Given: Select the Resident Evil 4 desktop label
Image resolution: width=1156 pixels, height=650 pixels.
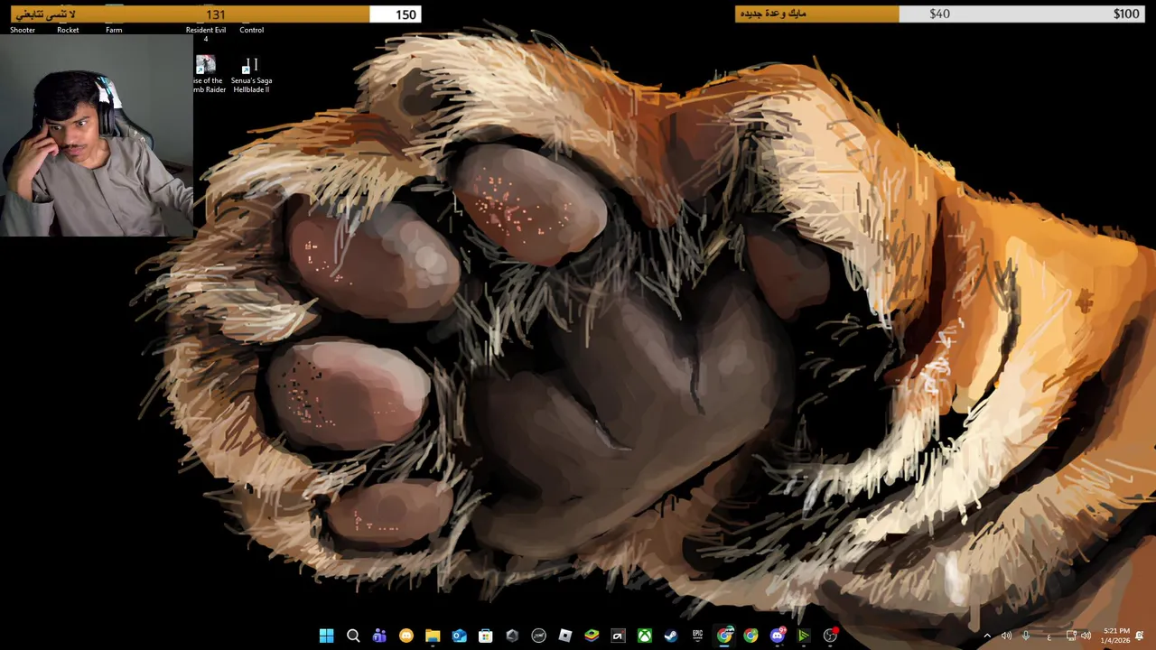Looking at the screenshot, I should (206, 34).
